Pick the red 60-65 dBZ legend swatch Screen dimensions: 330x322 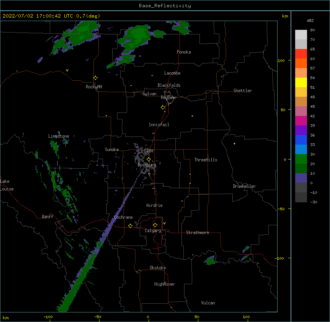pyautogui.click(x=301, y=54)
